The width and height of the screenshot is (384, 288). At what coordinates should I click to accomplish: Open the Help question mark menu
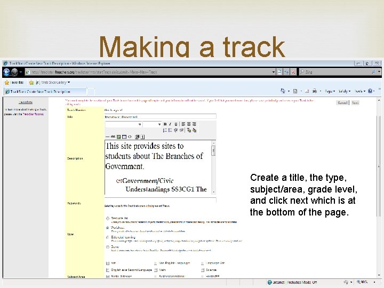pos(371,91)
